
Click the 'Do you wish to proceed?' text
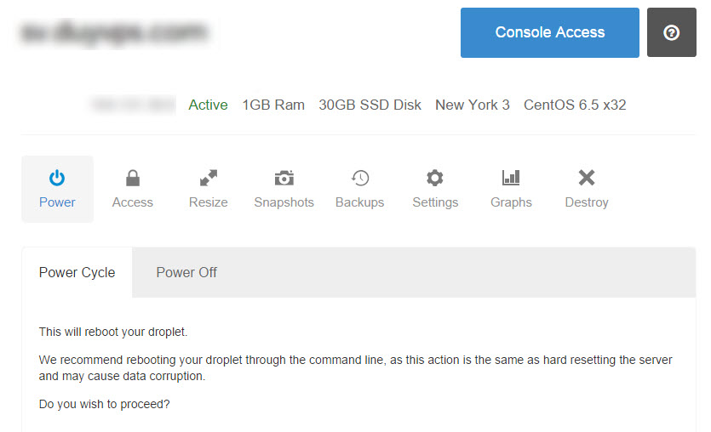(105, 404)
